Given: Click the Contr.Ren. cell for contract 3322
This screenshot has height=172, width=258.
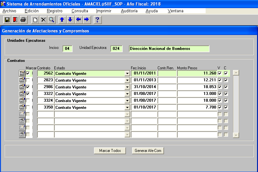Looking at the screenshot, I should [167, 94].
